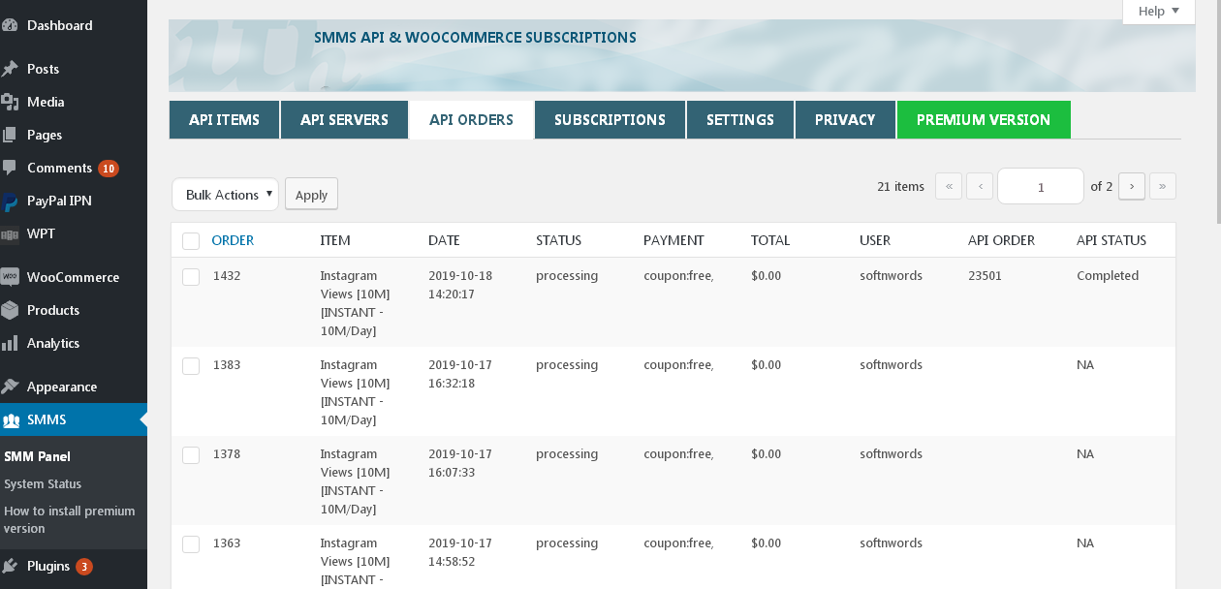This screenshot has height=589, width=1221.
Task: Click the Plugins plug icon
Action: (x=10, y=566)
